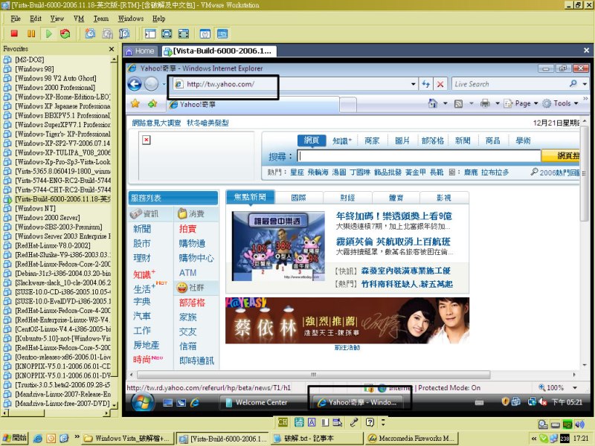595x446 pixels.
Task: Click the Add to Favorites icon
Action: pos(152,103)
